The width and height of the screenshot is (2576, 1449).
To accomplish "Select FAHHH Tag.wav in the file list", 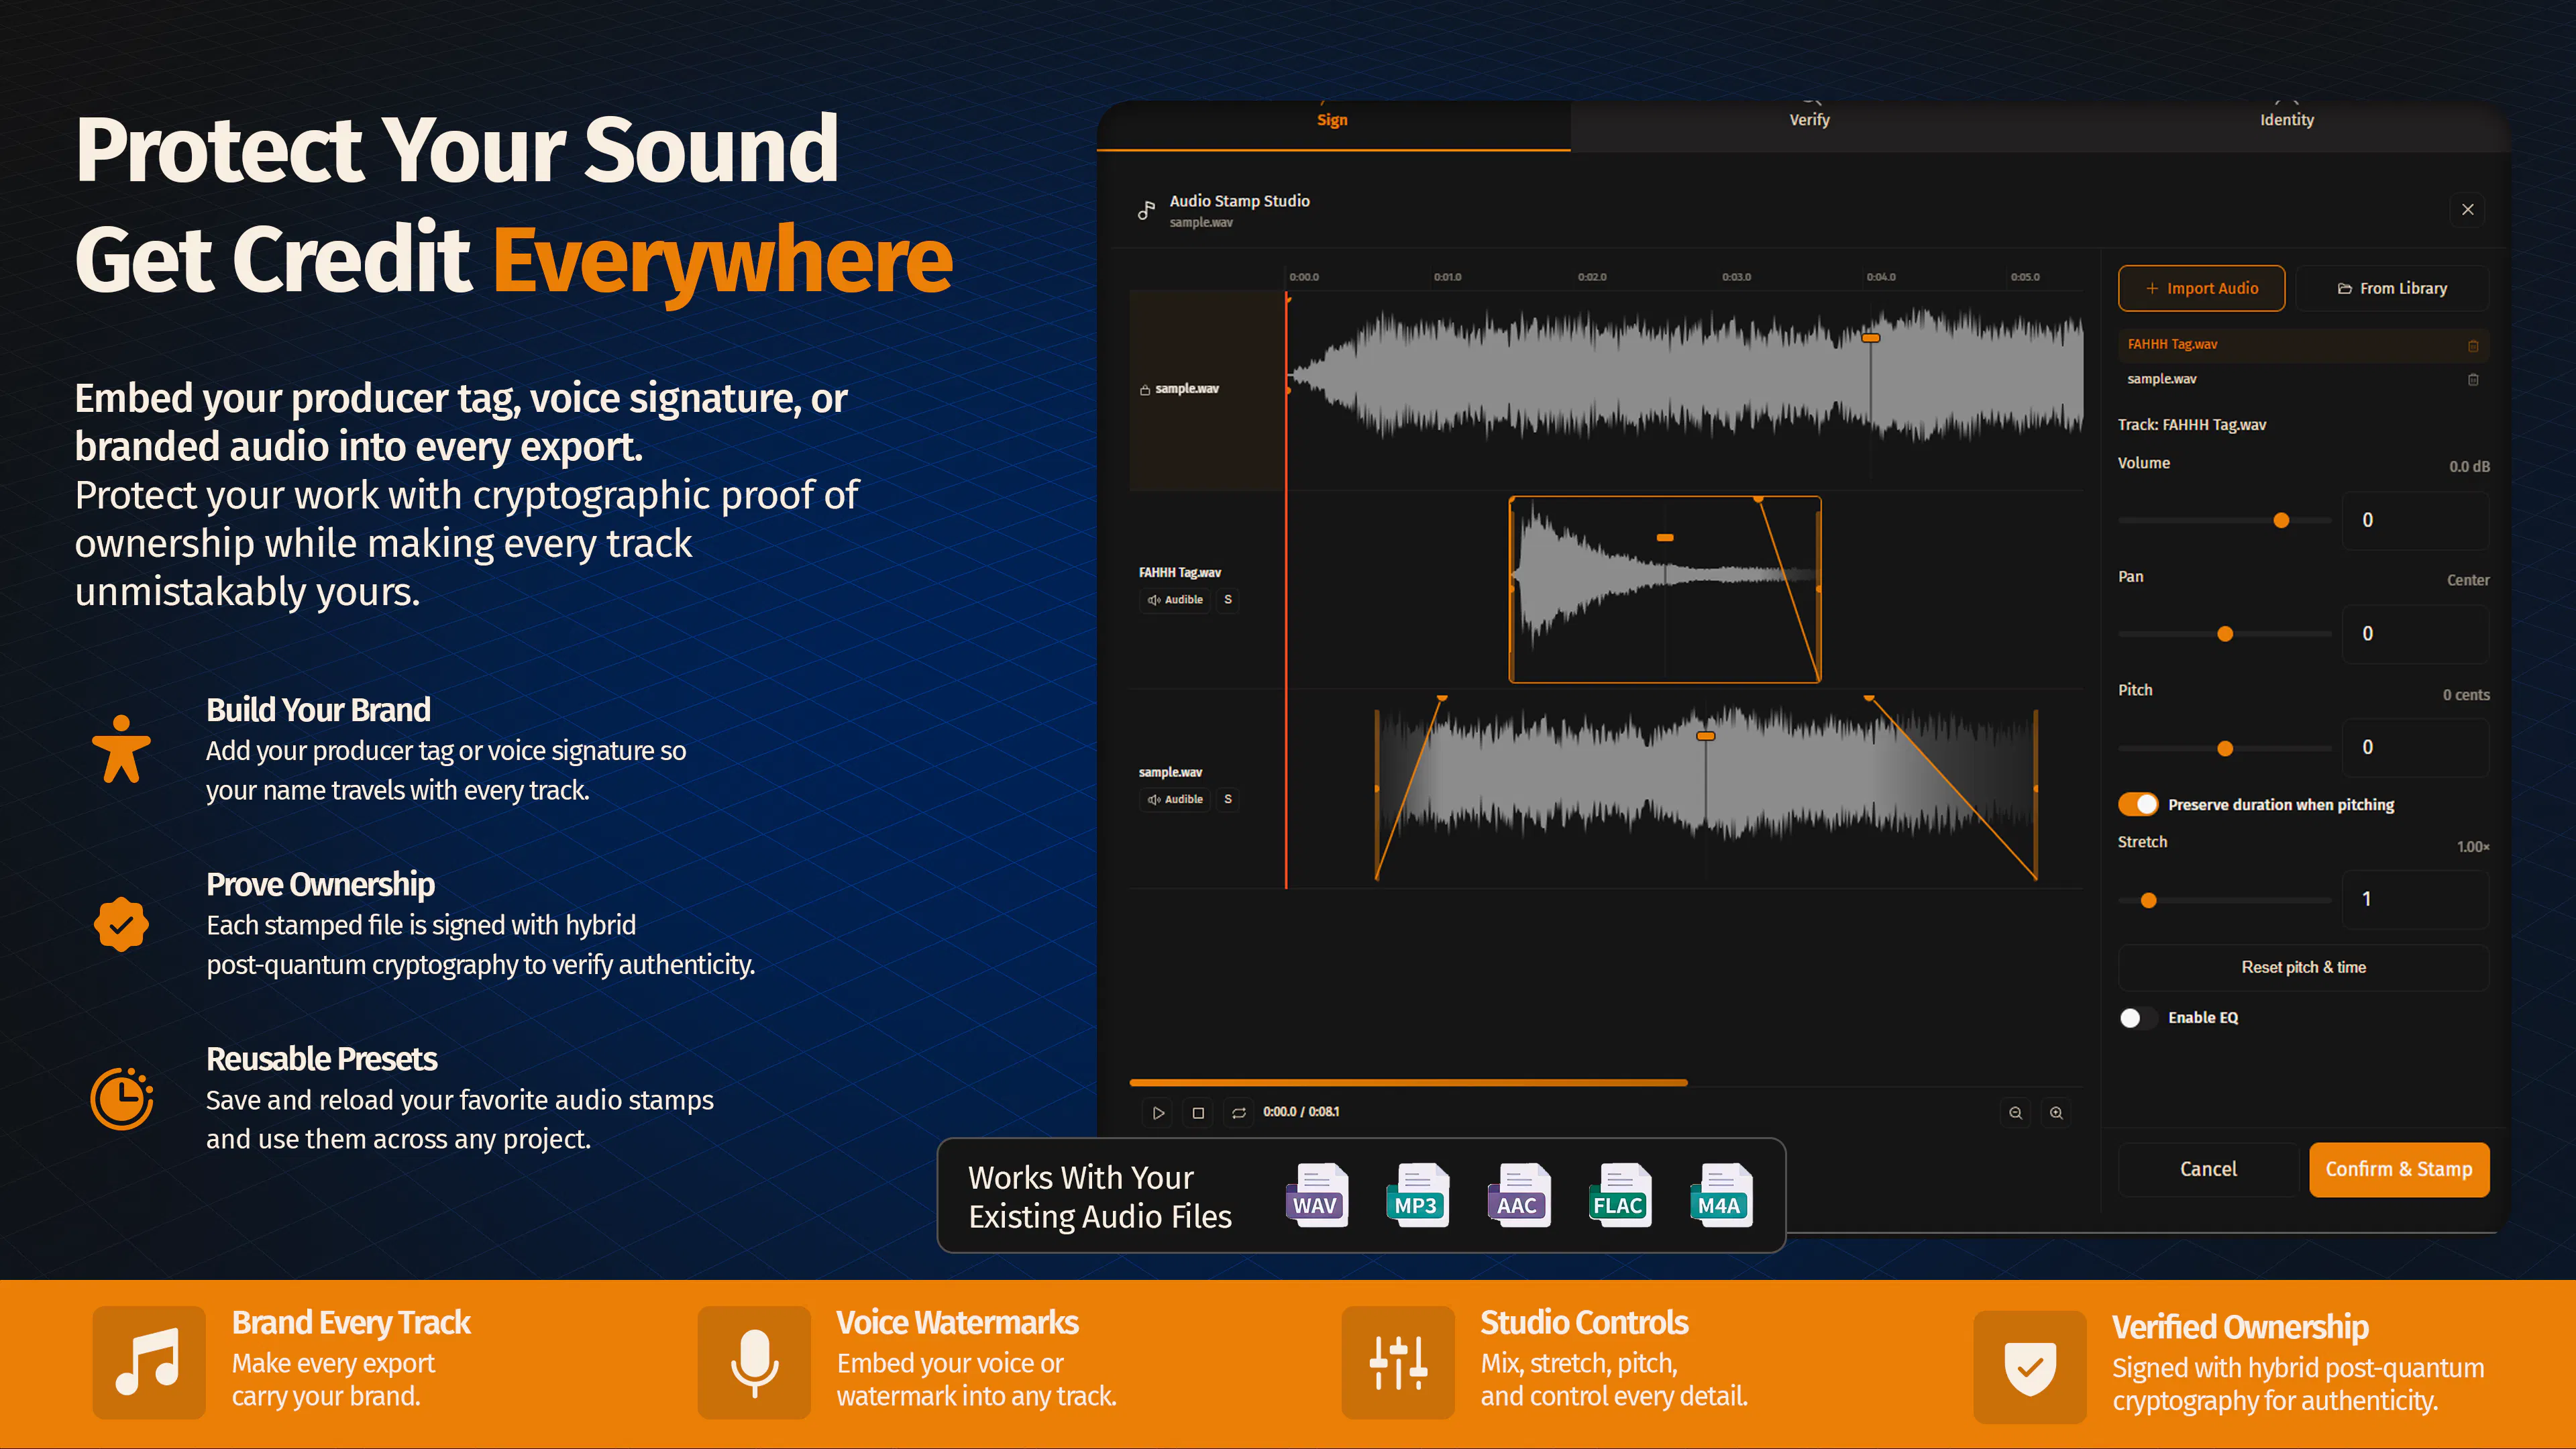I will tap(2303, 344).
